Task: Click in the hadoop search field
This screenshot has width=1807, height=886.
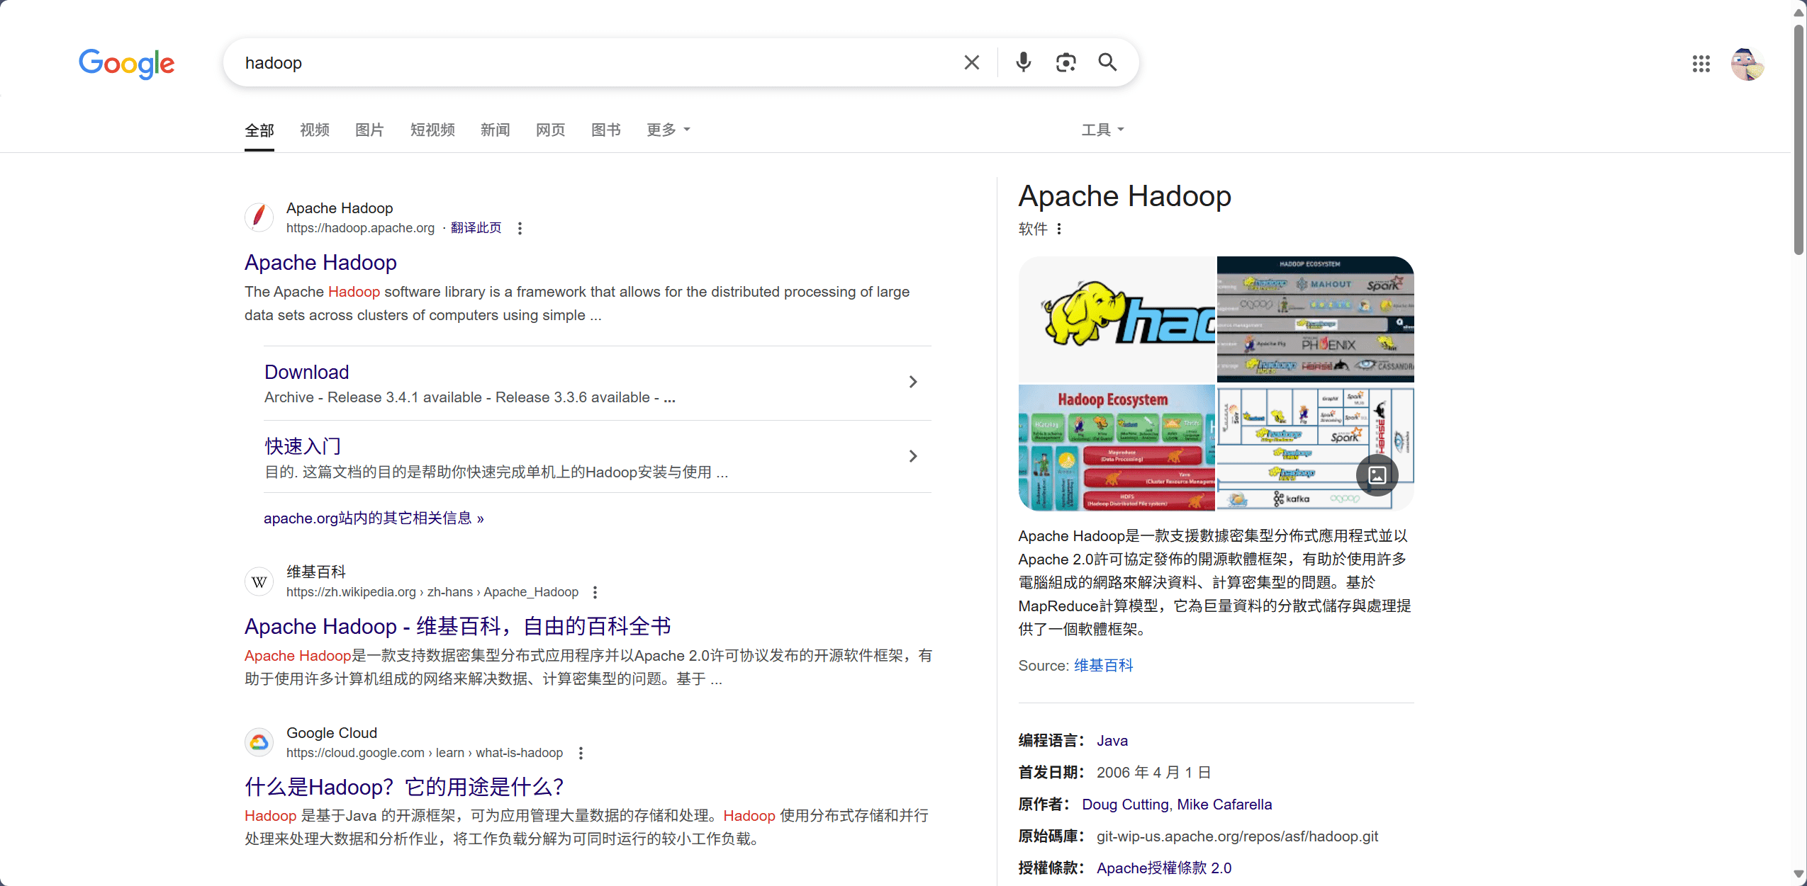Action: 595,62
